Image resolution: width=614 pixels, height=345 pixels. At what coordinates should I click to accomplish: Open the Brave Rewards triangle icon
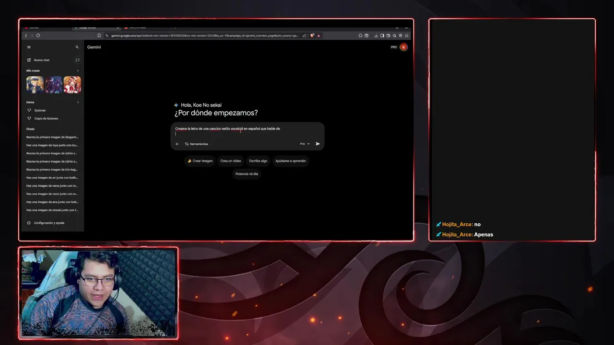click(x=319, y=35)
